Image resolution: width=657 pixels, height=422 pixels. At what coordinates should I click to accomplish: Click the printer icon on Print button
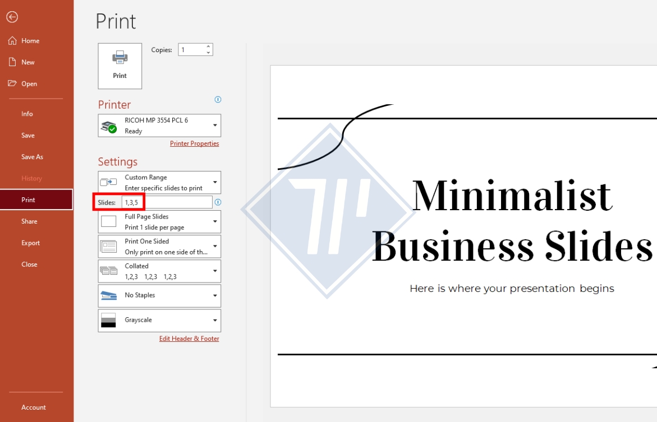click(x=120, y=58)
